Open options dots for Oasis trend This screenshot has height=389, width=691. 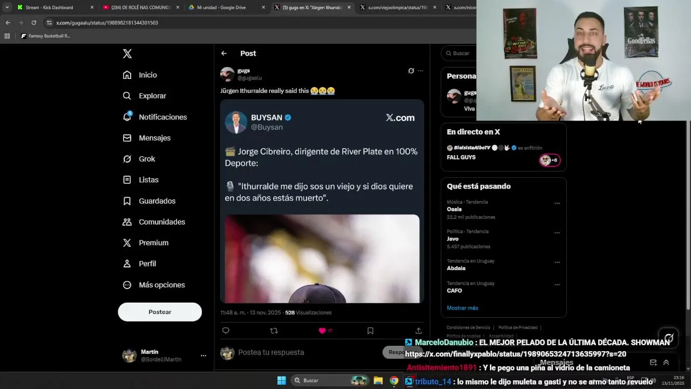pos(557,204)
